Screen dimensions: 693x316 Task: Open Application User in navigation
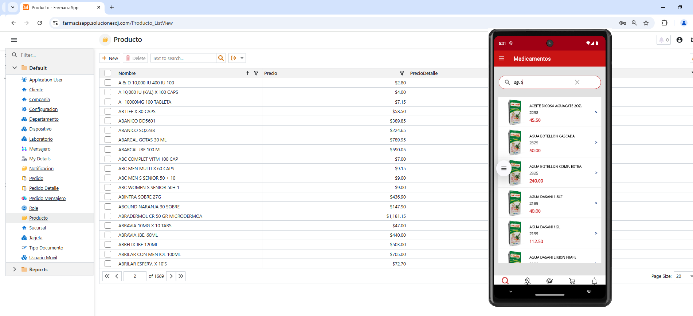pyautogui.click(x=46, y=80)
